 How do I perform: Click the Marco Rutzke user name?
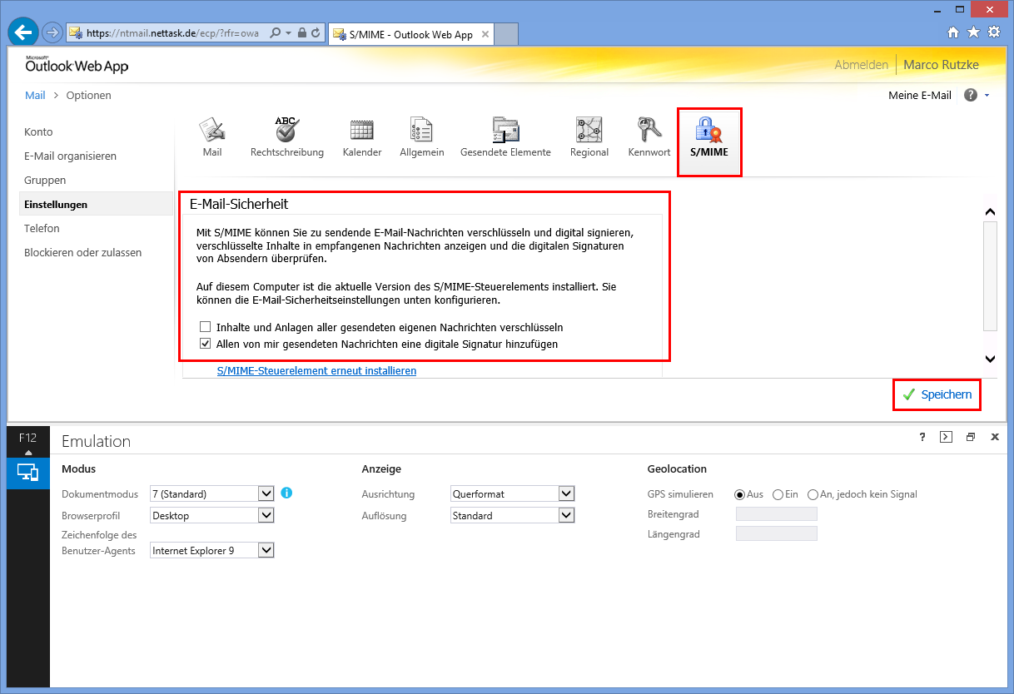(x=941, y=65)
